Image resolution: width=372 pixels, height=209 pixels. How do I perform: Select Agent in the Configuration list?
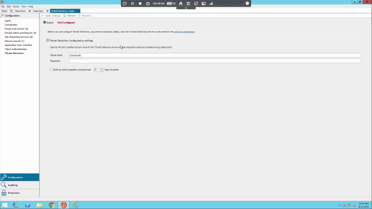[x=8, y=21]
